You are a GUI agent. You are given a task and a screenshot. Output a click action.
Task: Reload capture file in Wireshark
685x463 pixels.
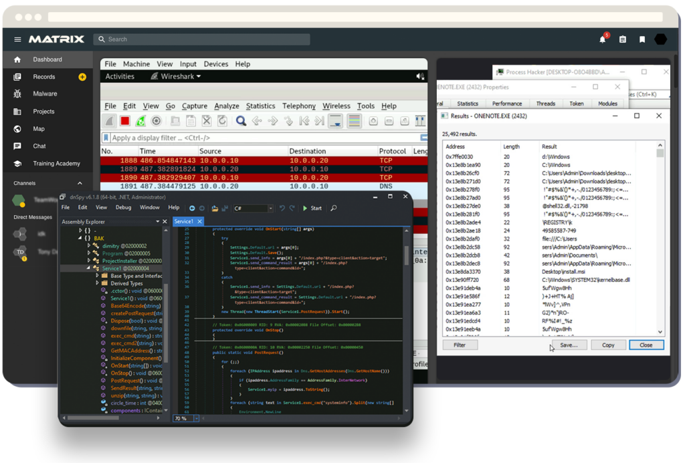click(222, 121)
